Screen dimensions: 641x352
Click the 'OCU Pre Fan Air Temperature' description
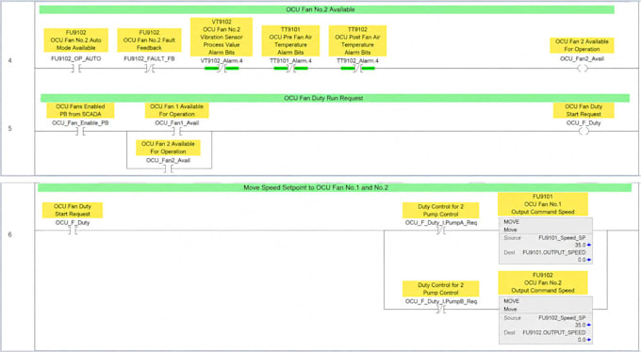(290, 40)
